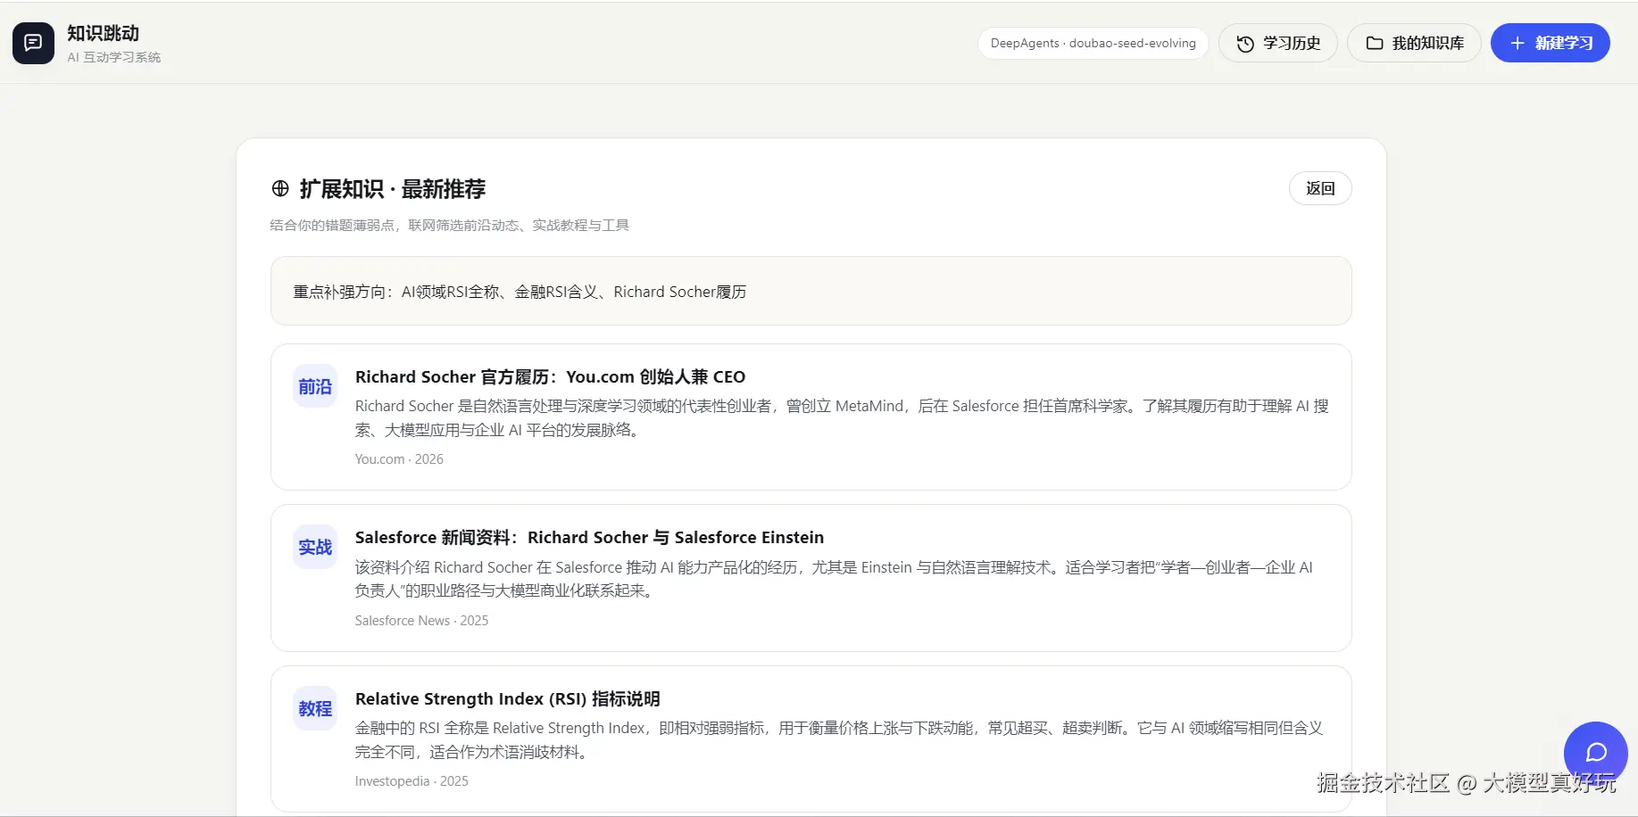
Task: Click the plus icon in 新建学习
Action: click(x=1517, y=43)
